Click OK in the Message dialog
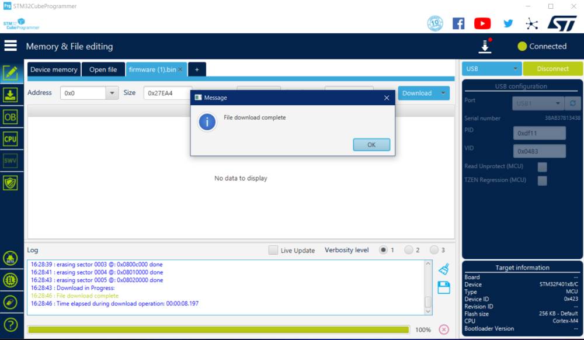Image resolution: width=584 pixels, height=340 pixels. (371, 144)
